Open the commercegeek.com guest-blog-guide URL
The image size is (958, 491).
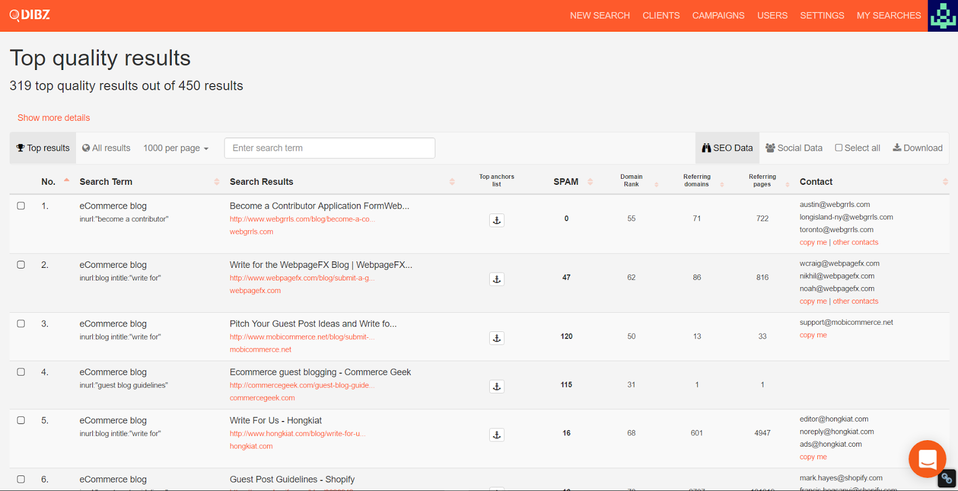click(x=302, y=385)
